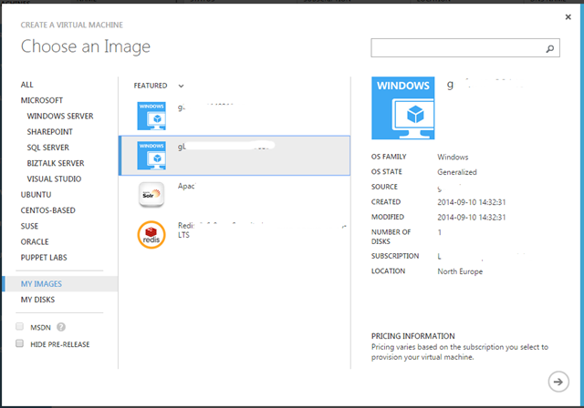The height and width of the screenshot is (408, 584).
Task: Select the CENTOS-BASED category
Action: click(x=48, y=210)
